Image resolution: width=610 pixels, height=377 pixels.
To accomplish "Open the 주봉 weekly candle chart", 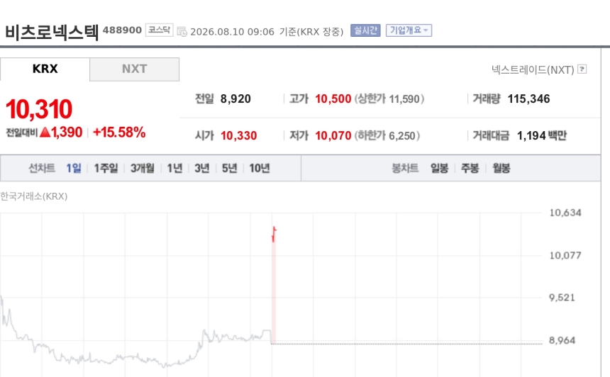I will click(470, 168).
